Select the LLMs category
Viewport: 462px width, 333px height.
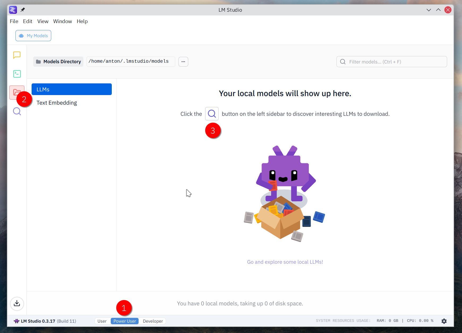[x=71, y=89]
